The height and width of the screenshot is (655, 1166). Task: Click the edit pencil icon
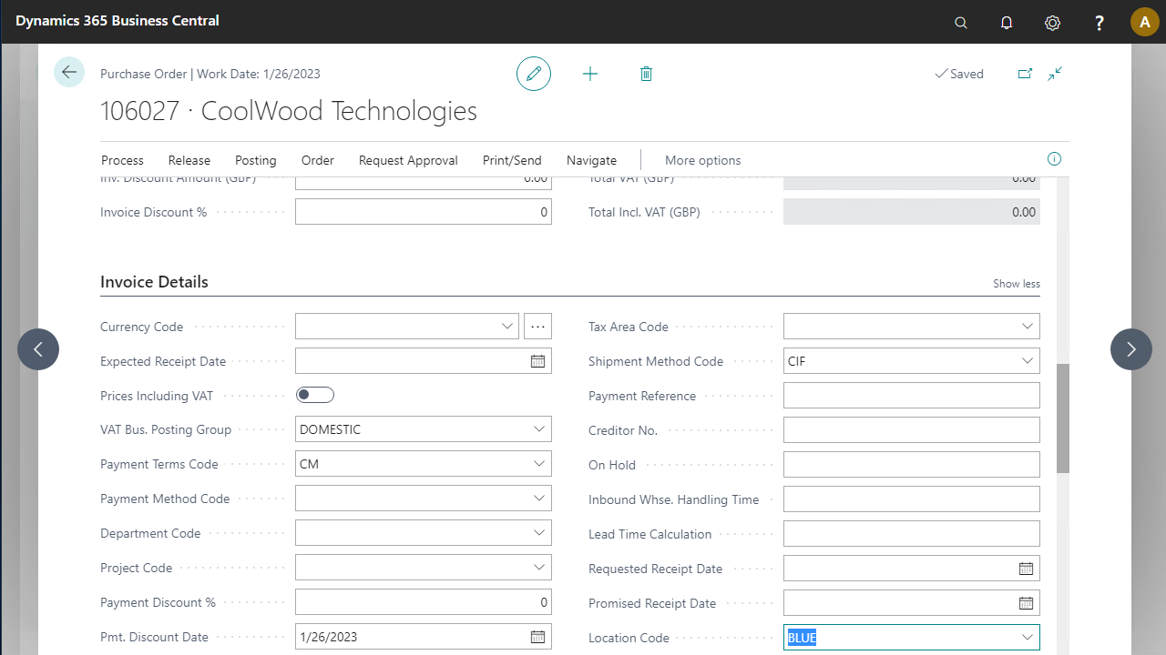tap(534, 74)
